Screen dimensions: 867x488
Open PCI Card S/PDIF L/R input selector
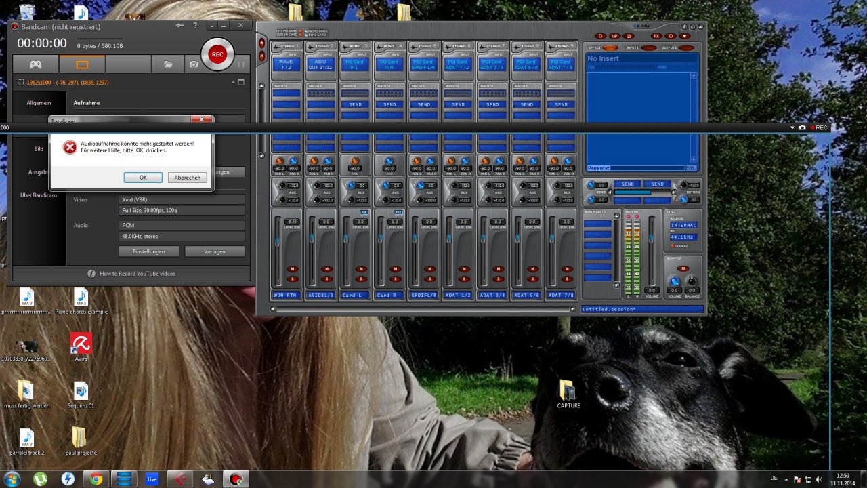423,64
